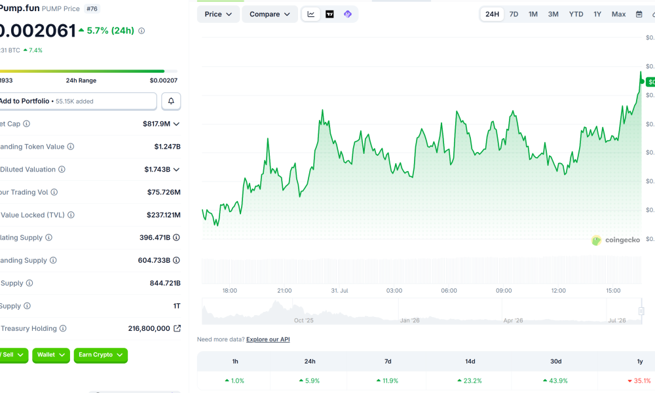
Task: Click the 7.4% BTC change value
Action: (x=33, y=50)
